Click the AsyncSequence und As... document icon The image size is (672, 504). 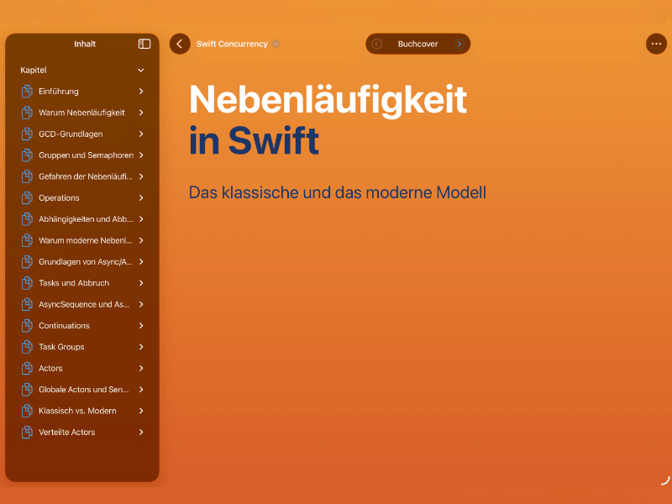(x=27, y=304)
